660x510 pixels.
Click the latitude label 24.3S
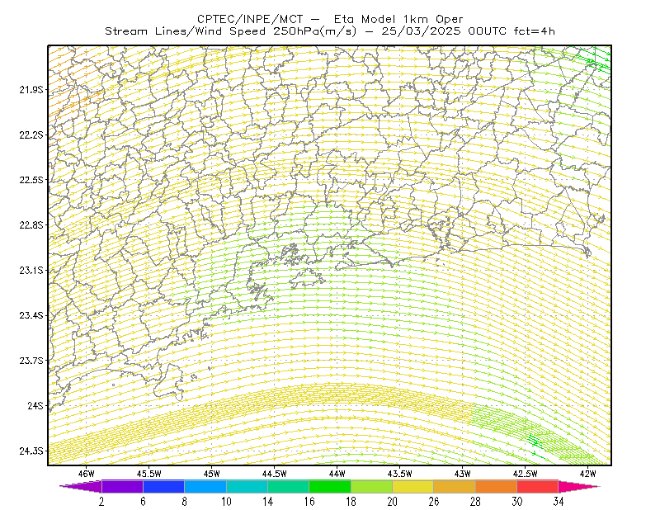point(31,451)
